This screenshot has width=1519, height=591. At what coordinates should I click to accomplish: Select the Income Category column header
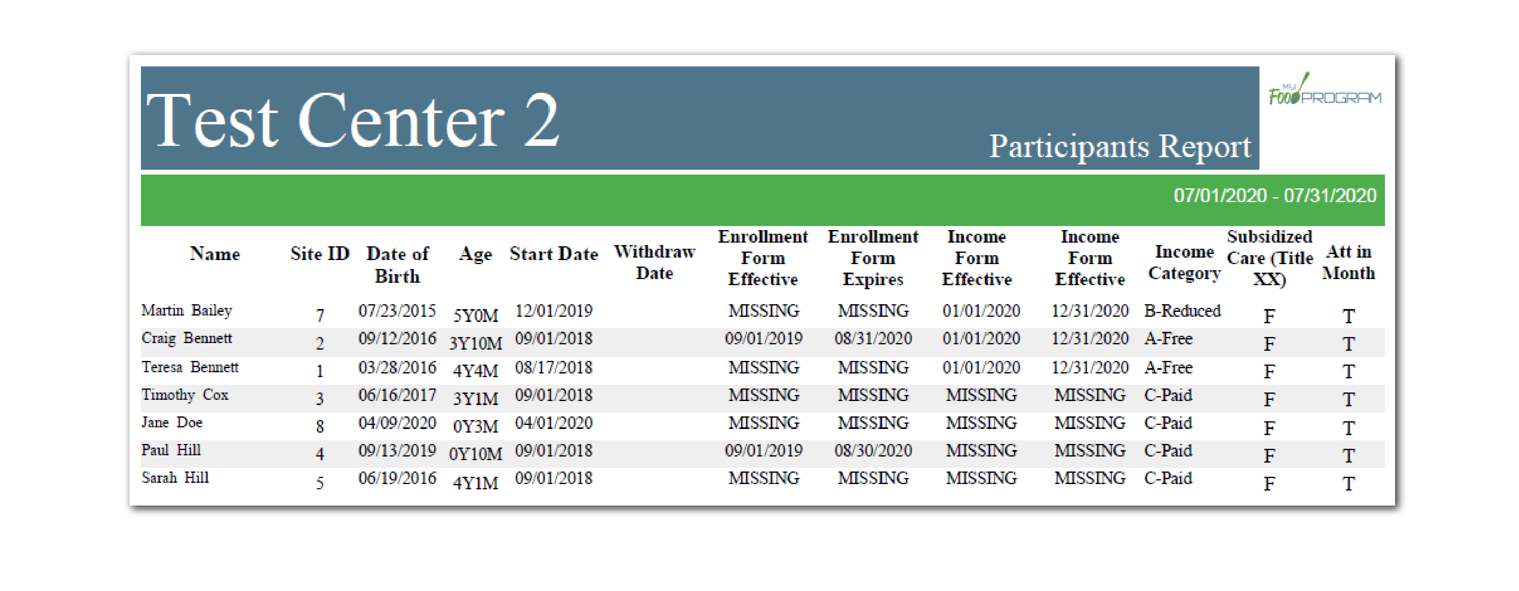point(1183,262)
